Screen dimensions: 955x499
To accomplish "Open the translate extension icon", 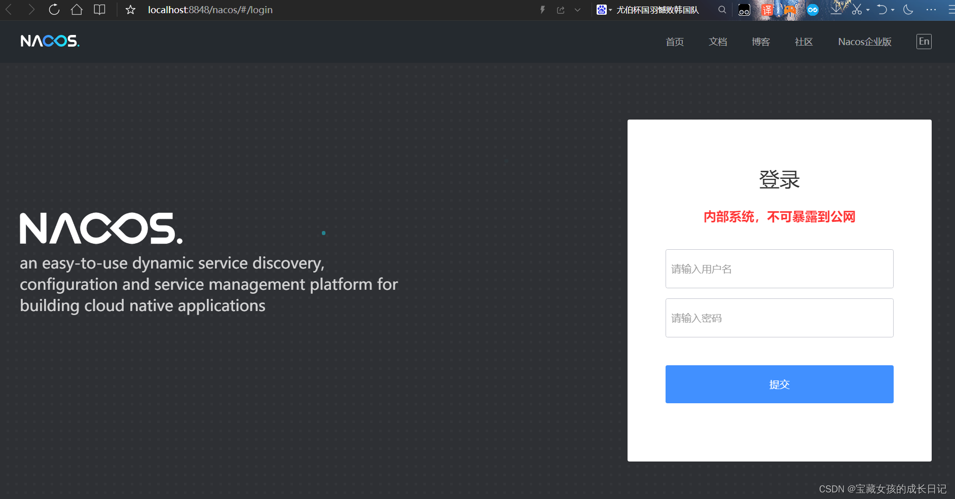I will pos(767,10).
